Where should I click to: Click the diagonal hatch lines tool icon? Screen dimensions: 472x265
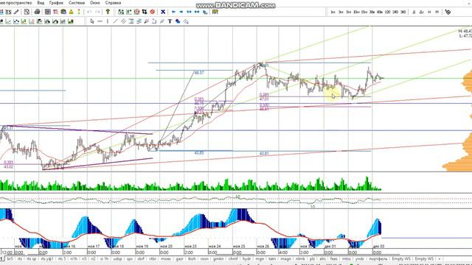point(186,21)
